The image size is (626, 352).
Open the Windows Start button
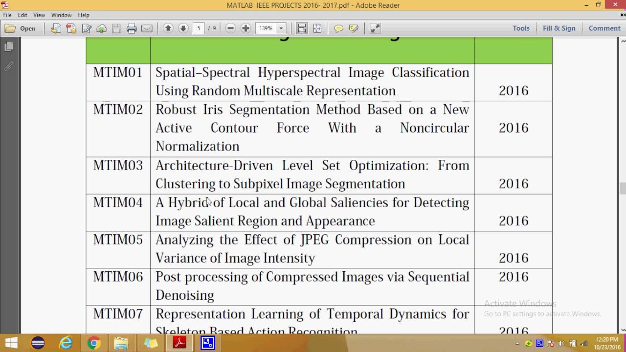click(11, 343)
